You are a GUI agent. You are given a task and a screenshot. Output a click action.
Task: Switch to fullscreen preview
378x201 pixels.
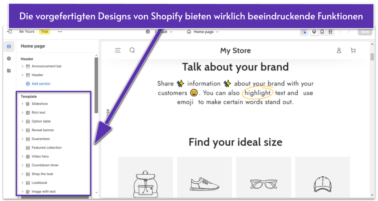pyautogui.click(x=330, y=32)
